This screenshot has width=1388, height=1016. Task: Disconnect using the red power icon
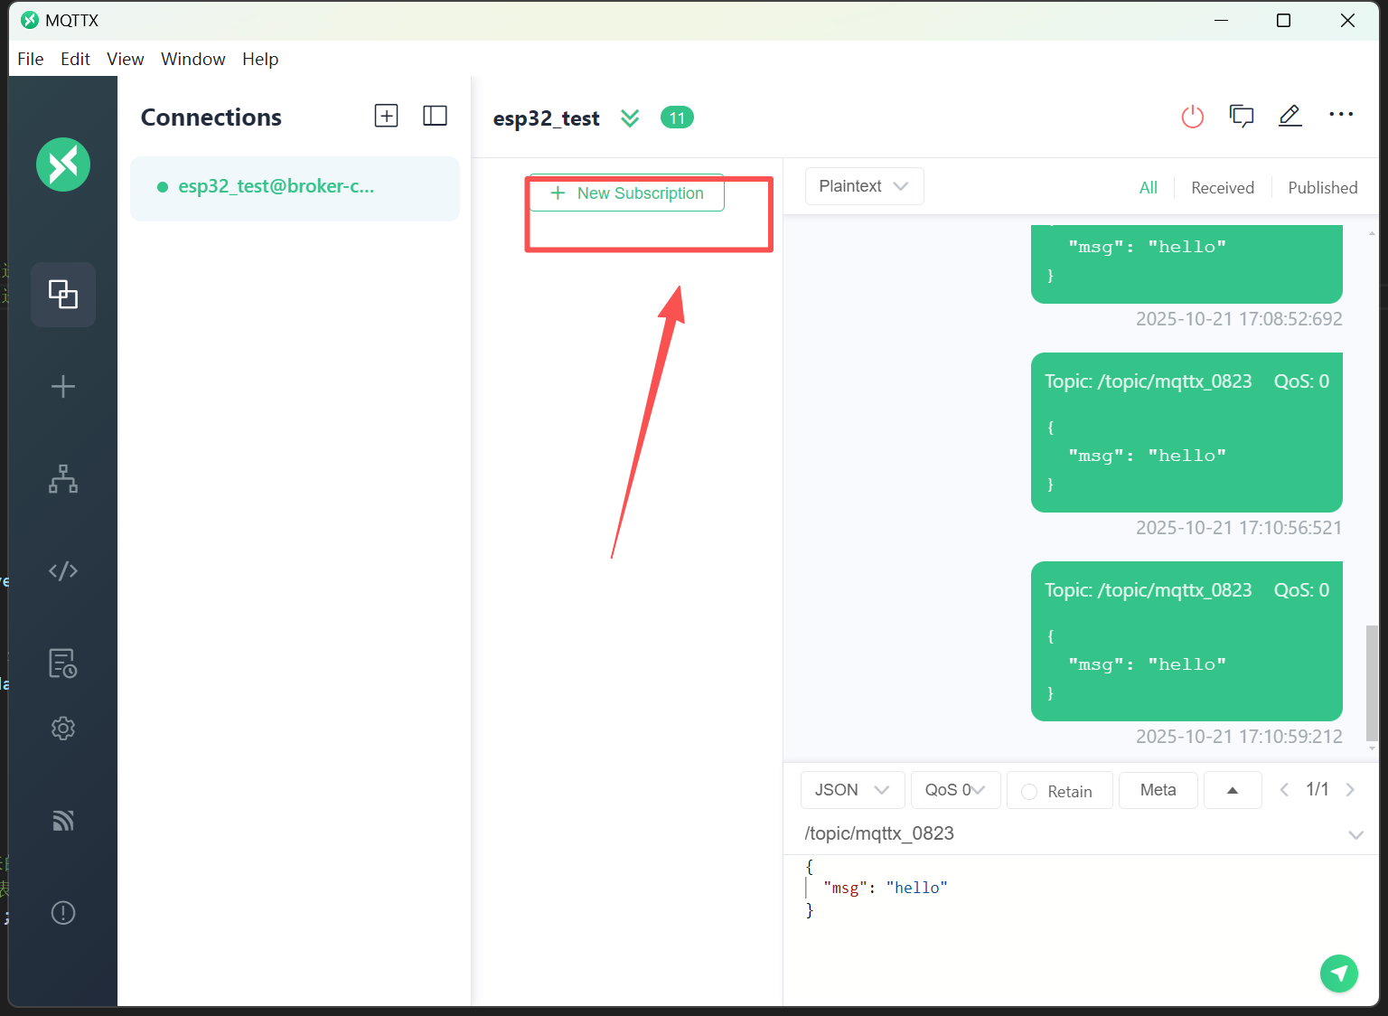click(1193, 117)
